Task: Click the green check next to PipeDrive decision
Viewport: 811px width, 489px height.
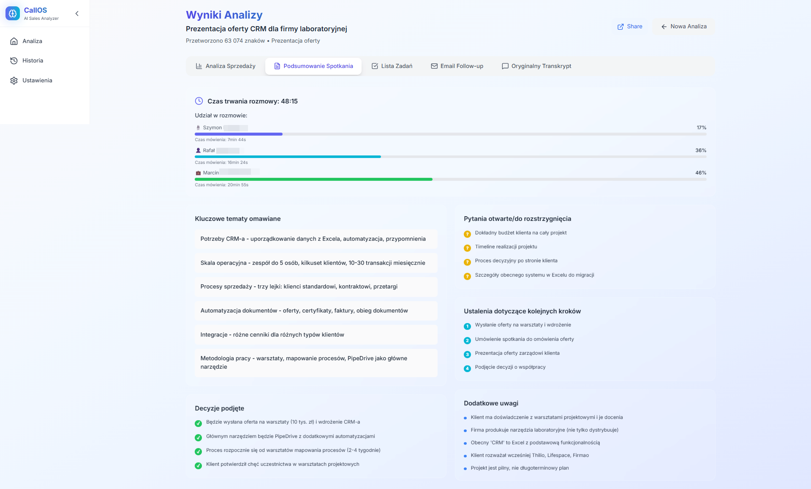Action: (198, 437)
